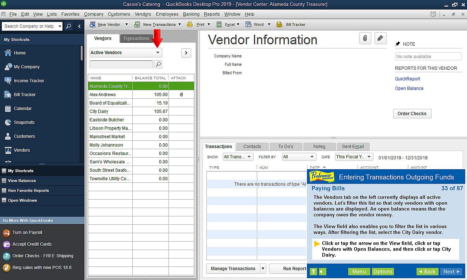The image size is (467, 280).
Task: Open Income Tracker shortcut
Action: (x=24, y=81)
